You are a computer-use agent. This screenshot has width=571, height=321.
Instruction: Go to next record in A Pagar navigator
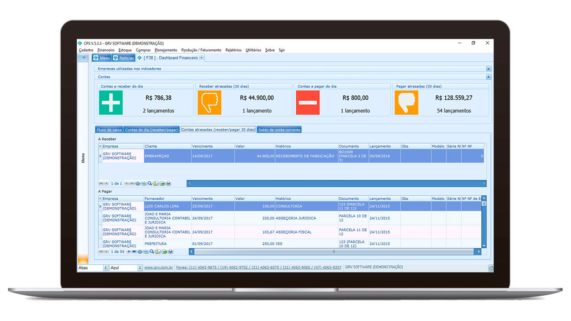tap(129, 251)
